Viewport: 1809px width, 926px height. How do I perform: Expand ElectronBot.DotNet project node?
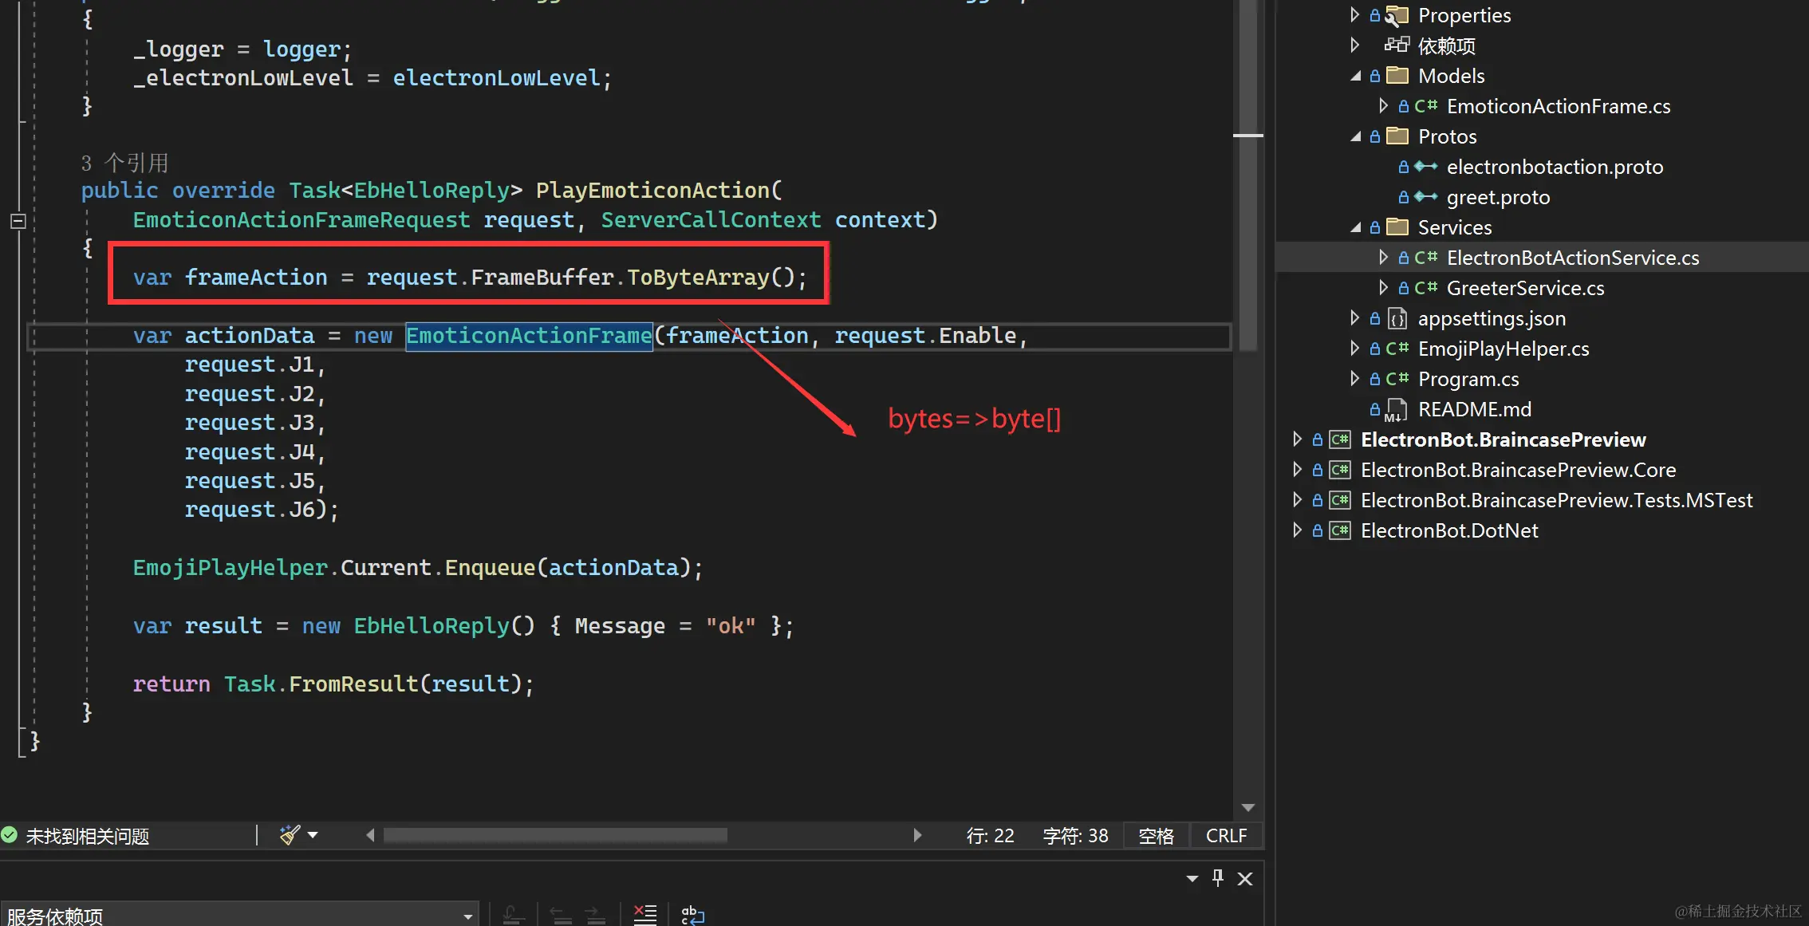point(1297,530)
